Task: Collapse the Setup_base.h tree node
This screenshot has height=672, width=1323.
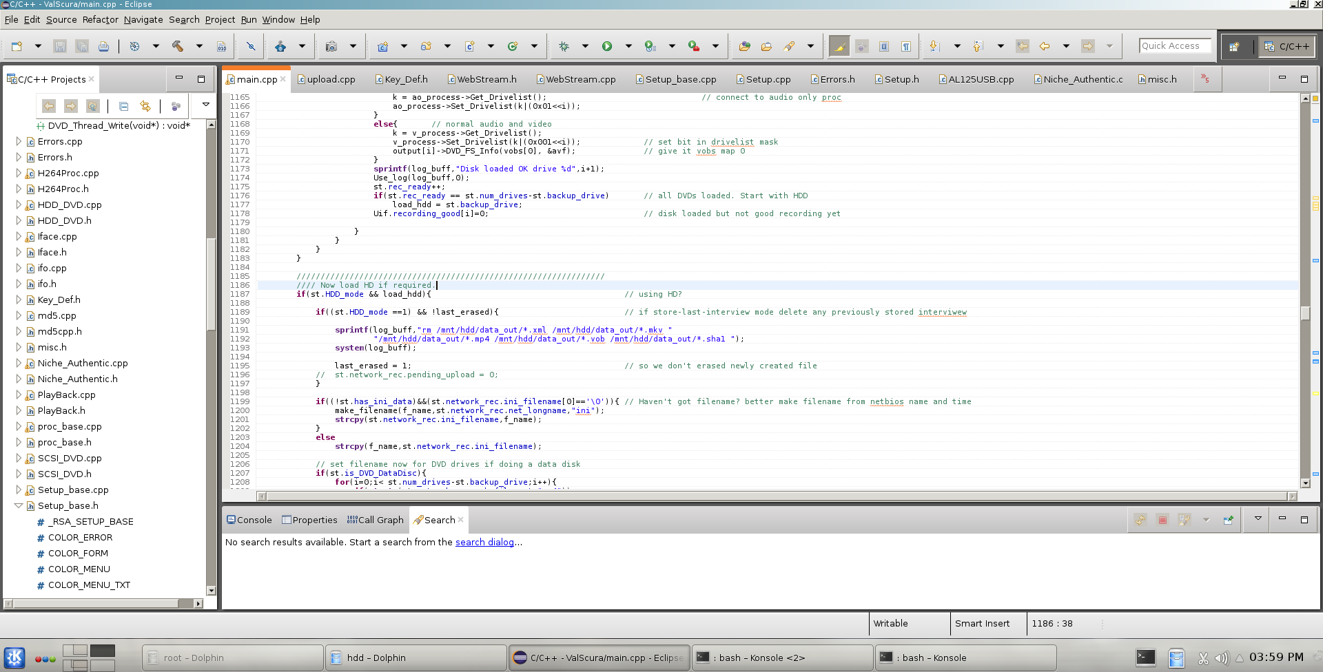Action: coord(19,505)
